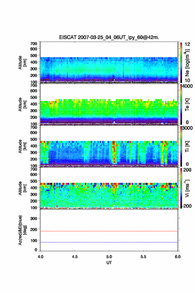Click the Ti ion temperature color bar
The height and width of the screenshot is (293, 195).
181,146
